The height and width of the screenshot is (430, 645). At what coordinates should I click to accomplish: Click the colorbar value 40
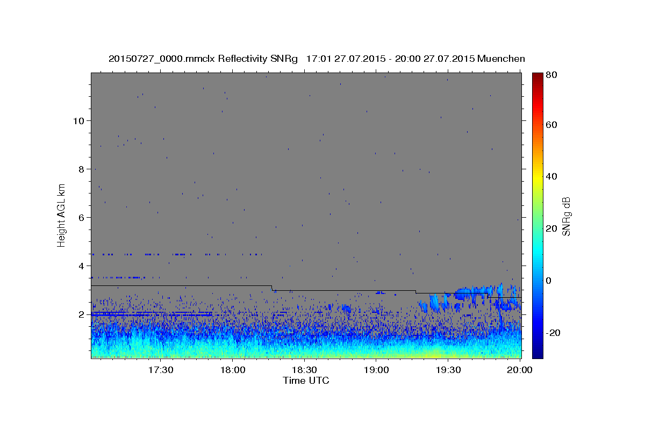553,176
